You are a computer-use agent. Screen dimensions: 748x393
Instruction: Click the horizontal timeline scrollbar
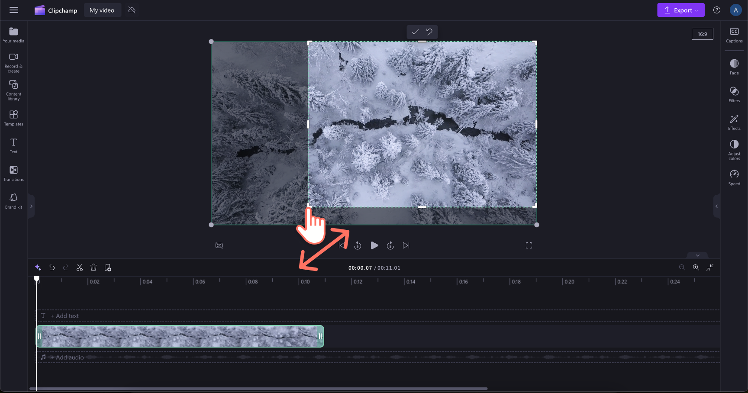(x=258, y=389)
